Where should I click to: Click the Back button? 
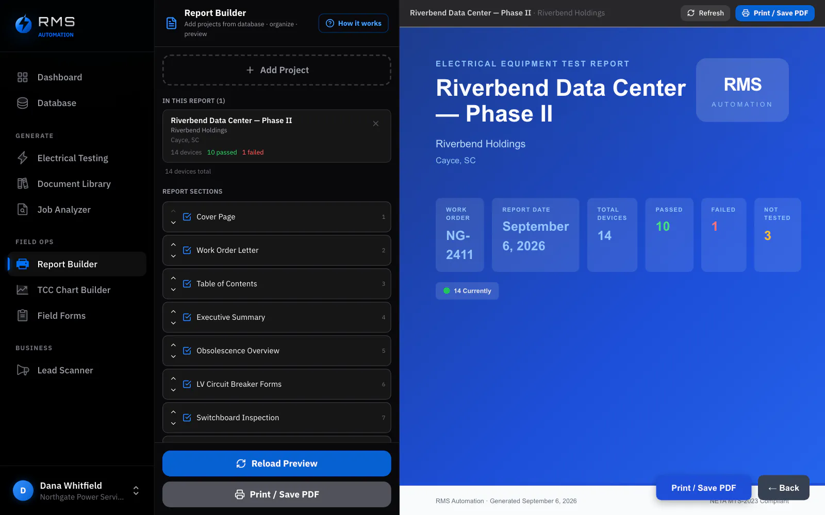tap(784, 488)
